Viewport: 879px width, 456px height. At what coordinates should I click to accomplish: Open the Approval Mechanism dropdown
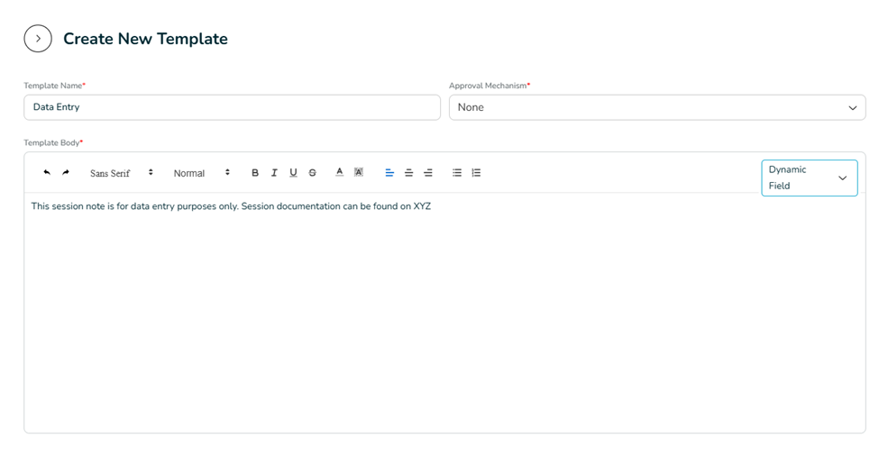pos(656,107)
